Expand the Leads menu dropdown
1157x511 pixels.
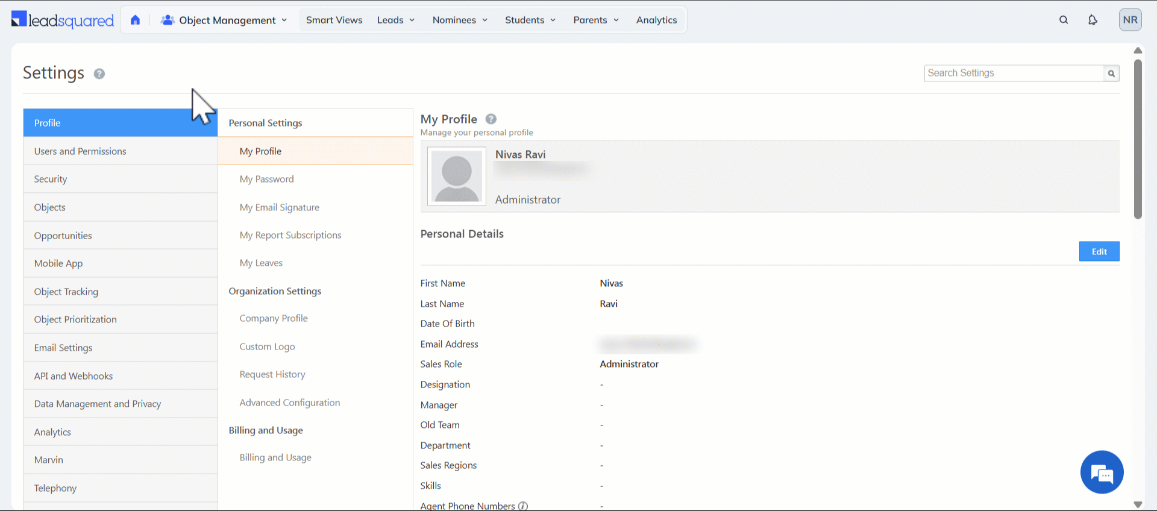396,20
